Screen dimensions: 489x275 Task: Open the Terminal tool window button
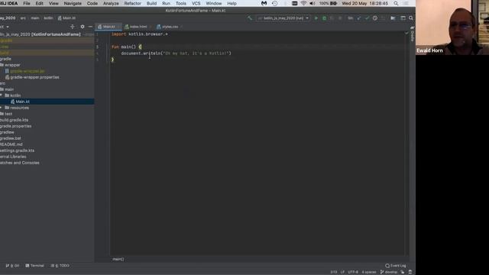(x=34, y=266)
